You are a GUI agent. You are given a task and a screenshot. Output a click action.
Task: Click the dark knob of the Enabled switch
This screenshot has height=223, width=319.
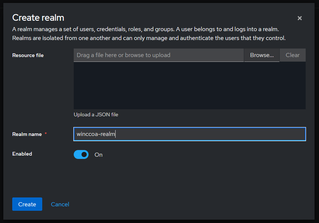84,154
